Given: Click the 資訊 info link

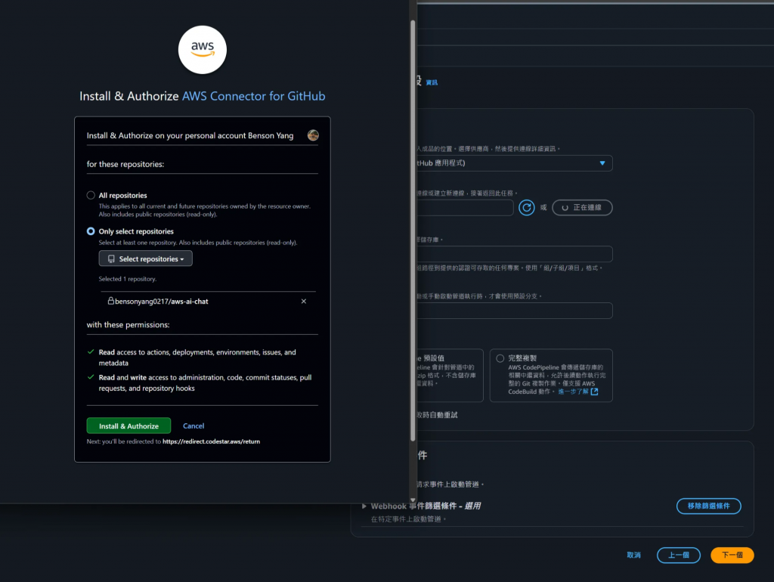Looking at the screenshot, I should [432, 82].
